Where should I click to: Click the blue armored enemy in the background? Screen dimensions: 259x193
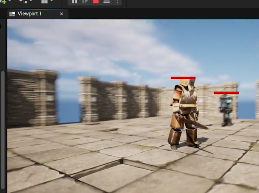(x=226, y=110)
